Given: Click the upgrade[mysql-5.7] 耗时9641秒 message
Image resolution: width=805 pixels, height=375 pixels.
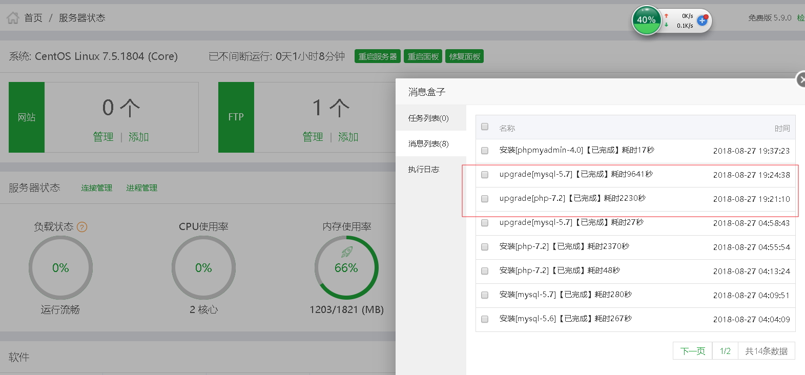Looking at the screenshot, I should (576, 174).
